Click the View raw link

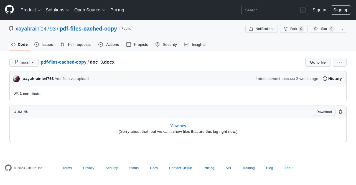click(178, 126)
